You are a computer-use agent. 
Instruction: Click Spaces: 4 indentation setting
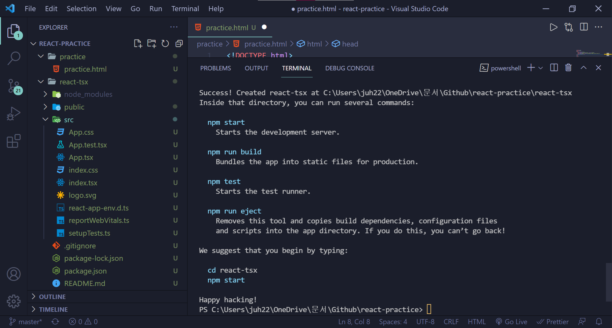[x=393, y=322]
